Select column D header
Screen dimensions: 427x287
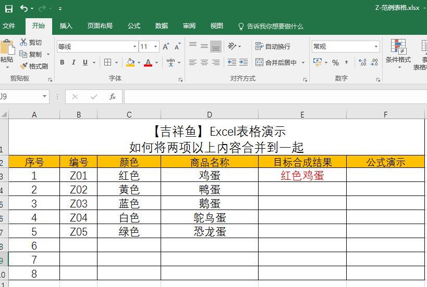[210, 114]
